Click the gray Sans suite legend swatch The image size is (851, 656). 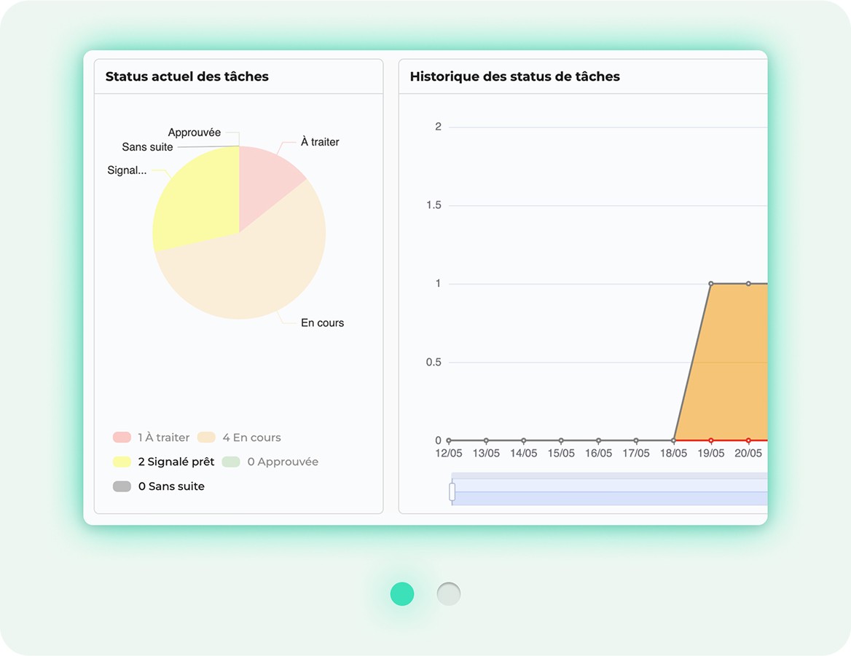(122, 486)
